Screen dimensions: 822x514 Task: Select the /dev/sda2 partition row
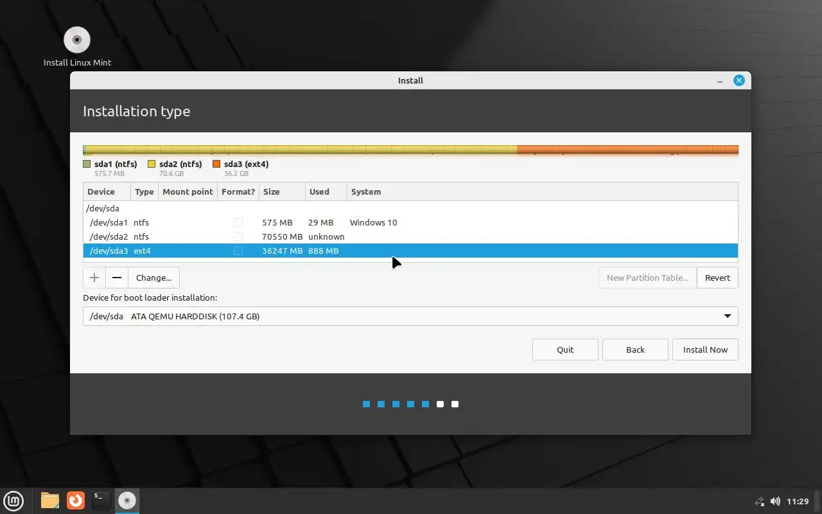410,236
